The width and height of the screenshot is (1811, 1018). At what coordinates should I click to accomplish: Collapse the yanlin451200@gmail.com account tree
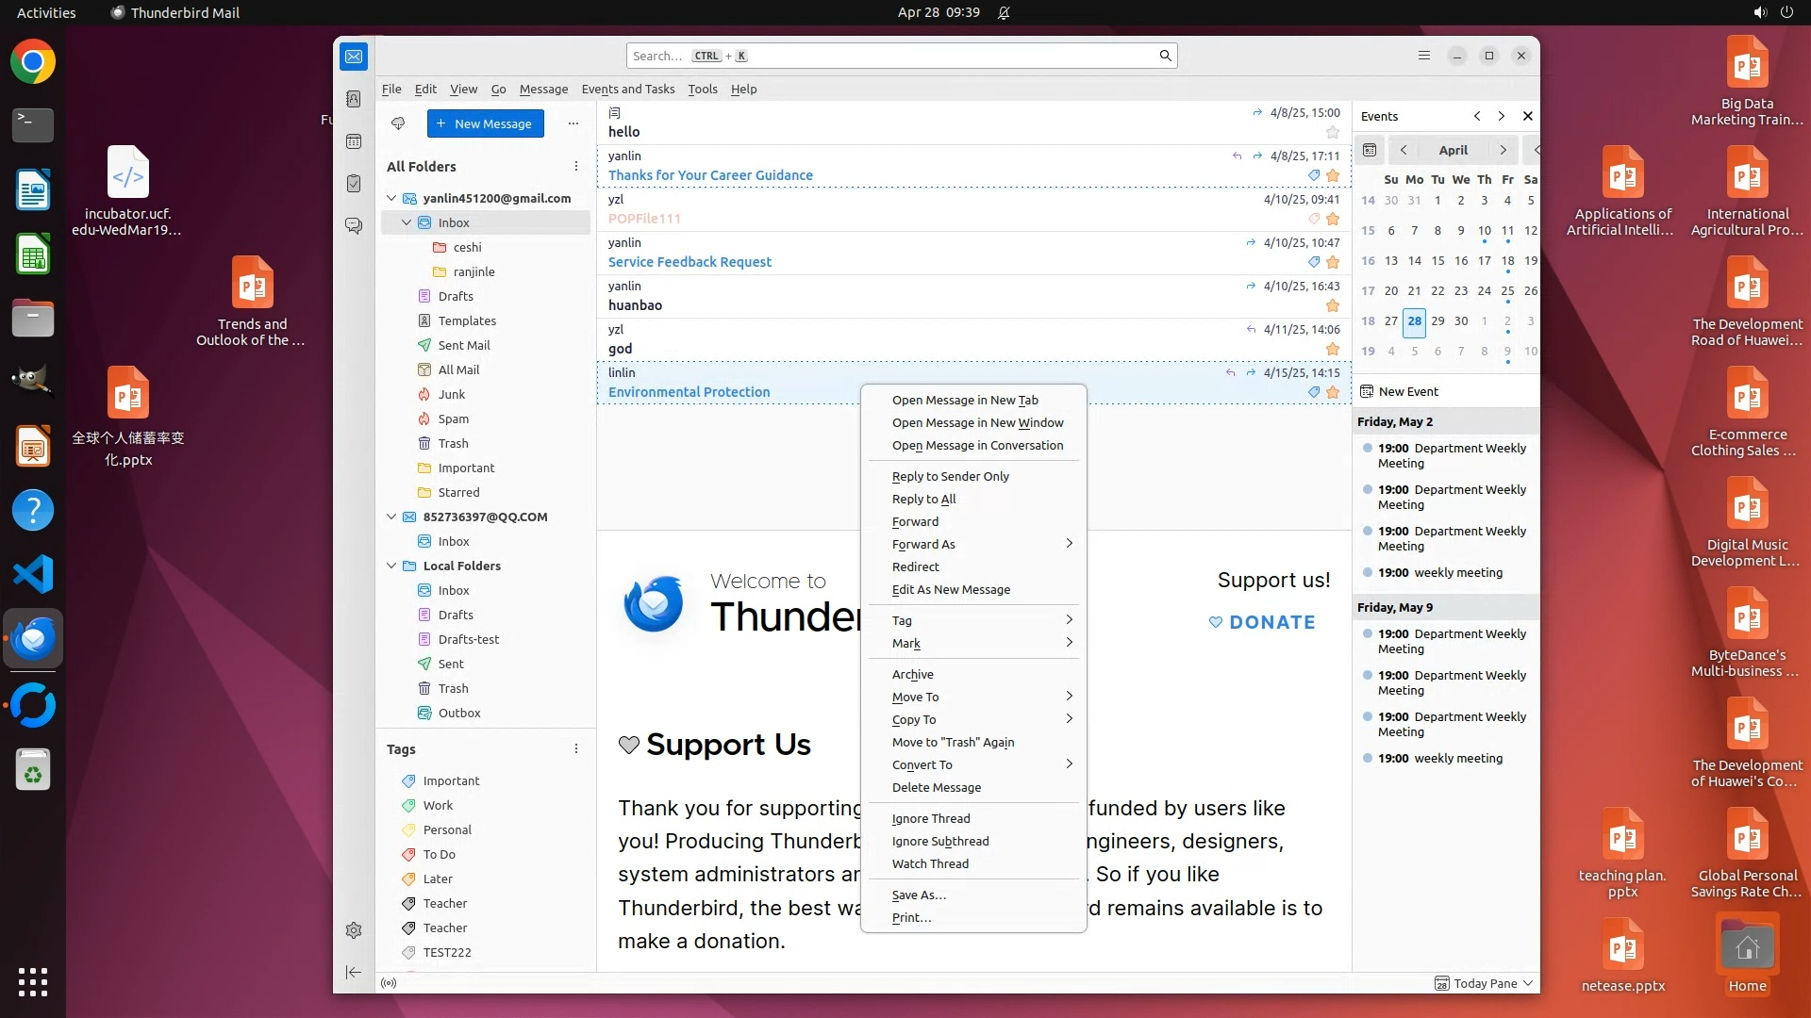[x=391, y=198]
